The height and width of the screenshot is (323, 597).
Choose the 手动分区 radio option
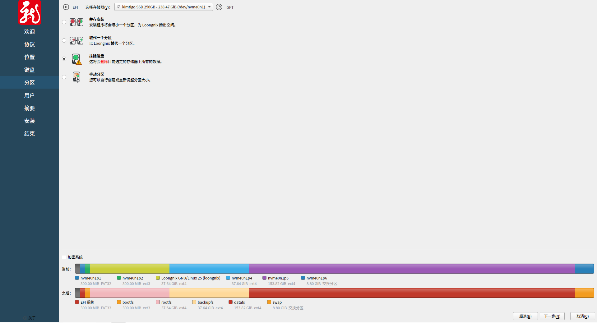coord(64,77)
